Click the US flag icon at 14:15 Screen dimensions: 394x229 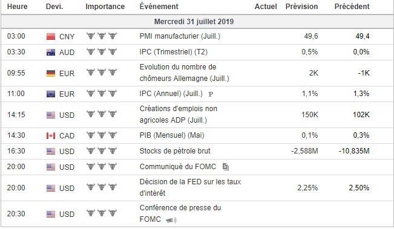tap(51, 115)
